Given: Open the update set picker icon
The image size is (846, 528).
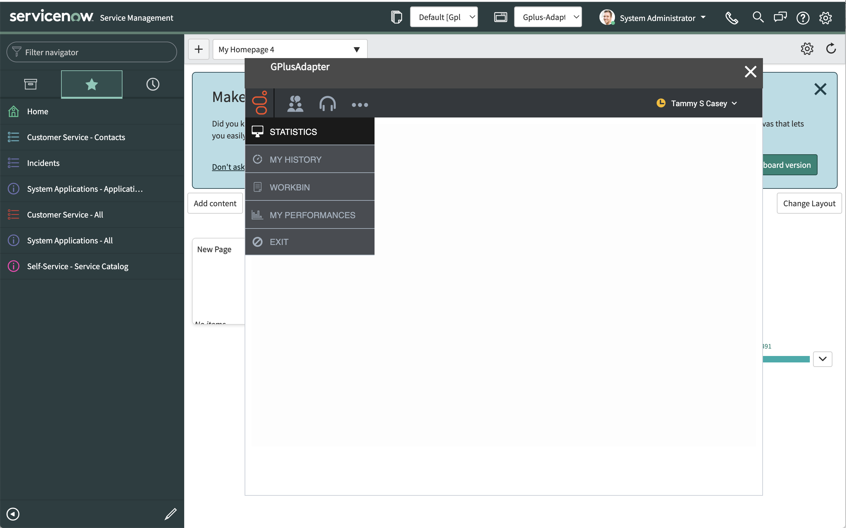Looking at the screenshot, I should pos(397,17).
